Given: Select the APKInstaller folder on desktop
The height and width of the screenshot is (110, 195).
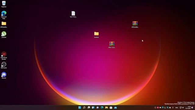Looking at the screenshot, I should click(x=4, y=24).
